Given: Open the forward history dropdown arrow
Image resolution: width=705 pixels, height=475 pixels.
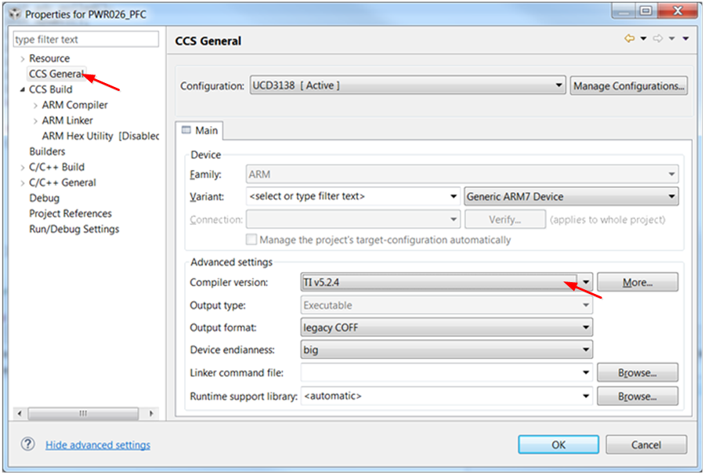Looking at the screenshot, I should tap(672, 38).
